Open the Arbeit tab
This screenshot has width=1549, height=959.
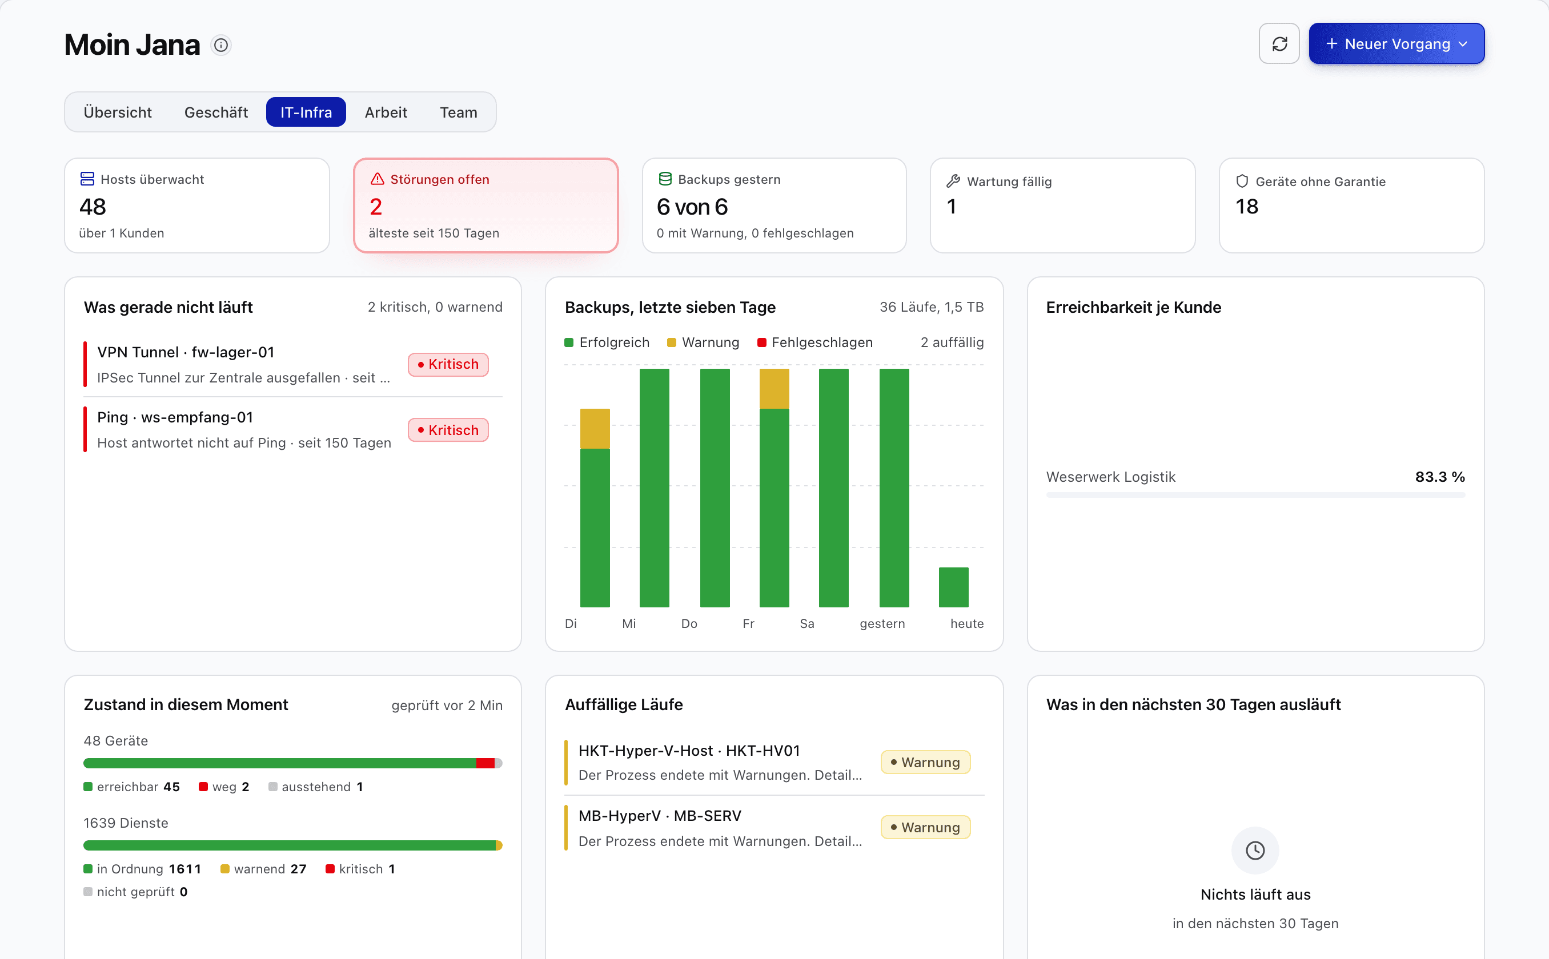386,112
